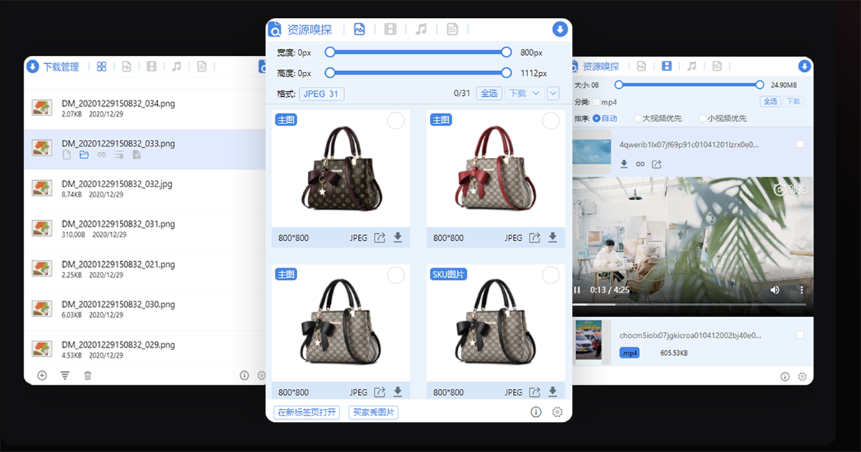Screen dimensions: 861x452
Task: Open the video resources filmstrip icon in center sniffer
Action: 390,29
